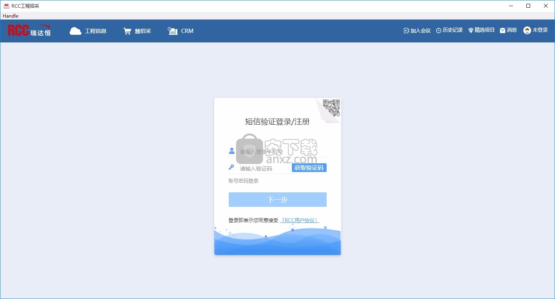Minimize the RCC工程招采 window

(511, 6)
